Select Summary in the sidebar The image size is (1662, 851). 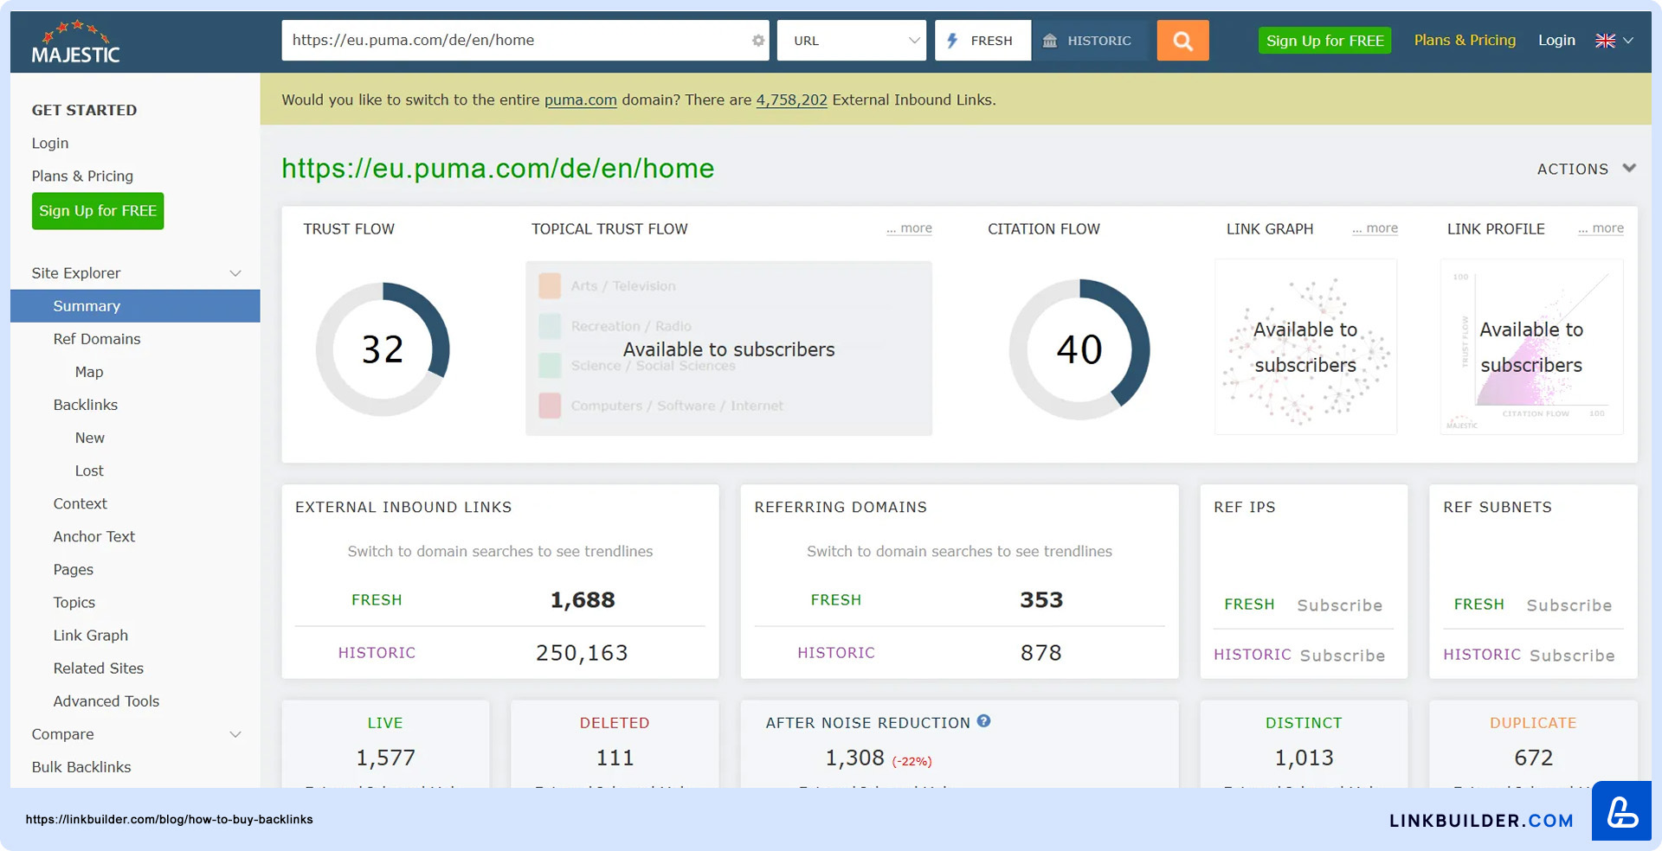135,306
